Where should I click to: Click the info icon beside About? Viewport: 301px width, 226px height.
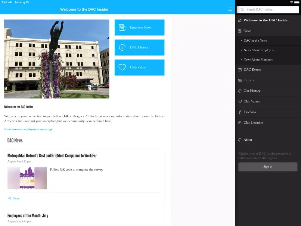click(x=240, y=140)
